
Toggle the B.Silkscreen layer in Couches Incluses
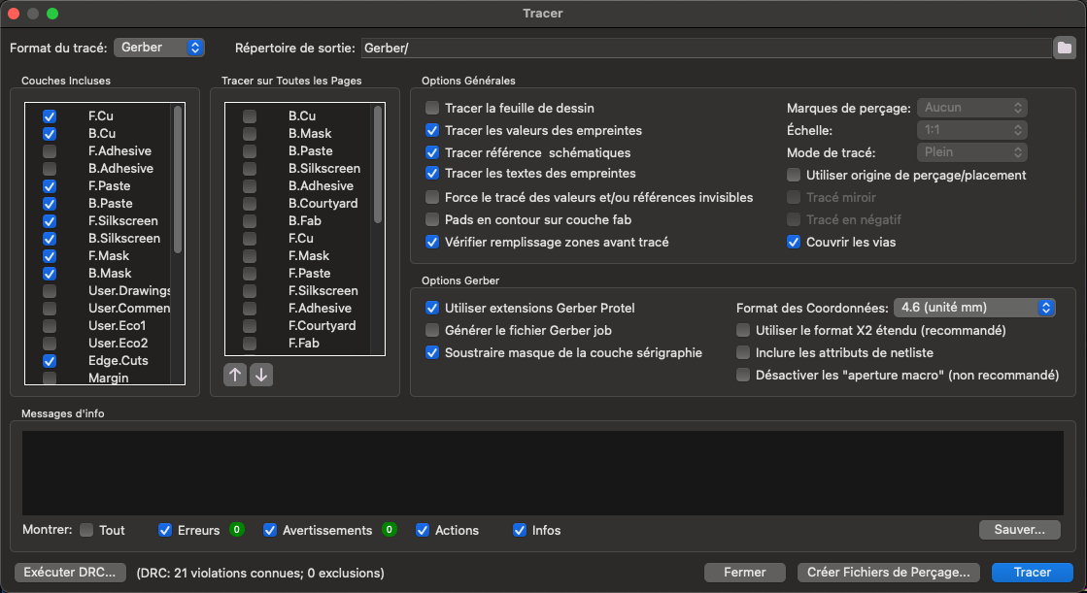[50, 239]
